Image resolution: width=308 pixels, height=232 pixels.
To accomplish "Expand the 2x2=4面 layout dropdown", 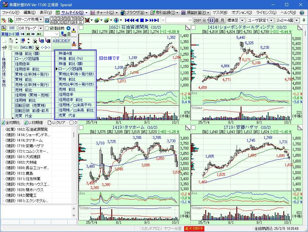I will (298, 20).
